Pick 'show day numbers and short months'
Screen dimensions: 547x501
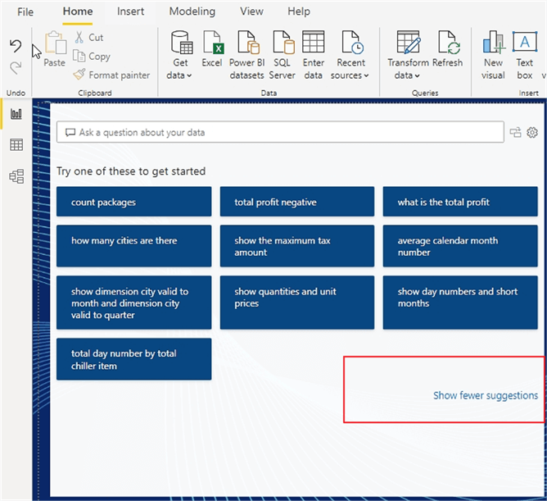click(460, 303)
